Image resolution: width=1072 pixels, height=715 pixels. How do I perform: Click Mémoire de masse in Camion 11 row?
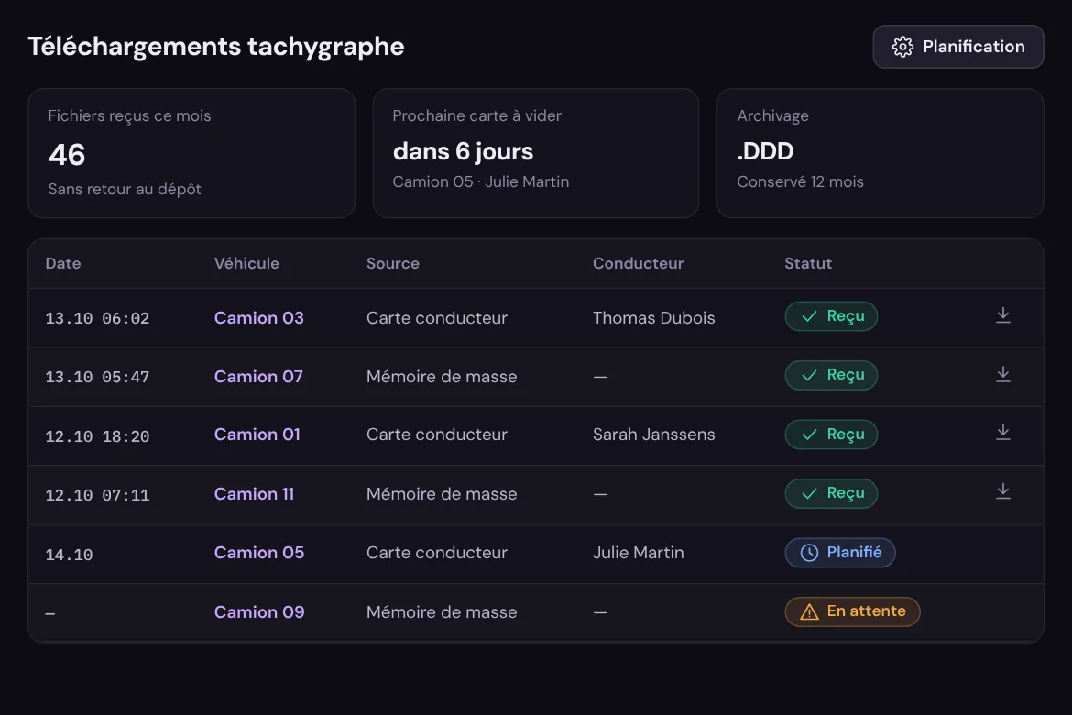(x=442, y=493)
